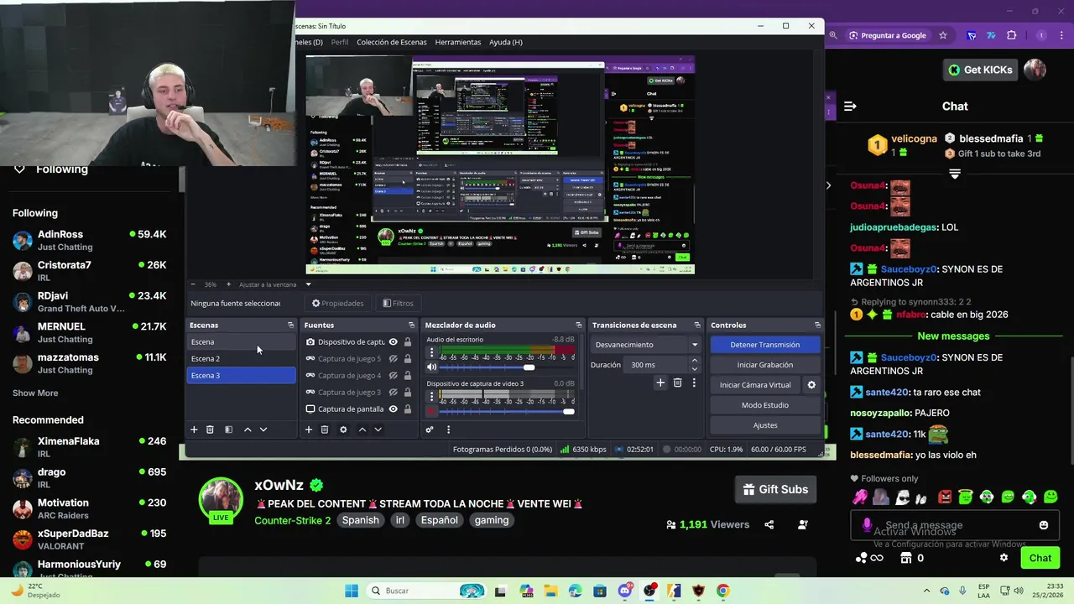Move scene up in Escenas panel
This screenshot has height=604, width=1074.
pos(248,430)
